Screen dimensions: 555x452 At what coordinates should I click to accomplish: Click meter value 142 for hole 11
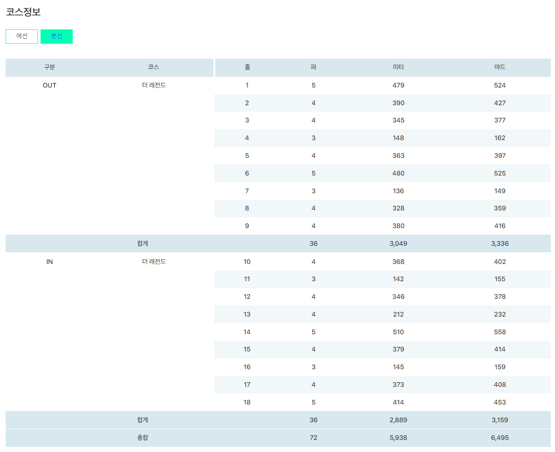point(398,279)
